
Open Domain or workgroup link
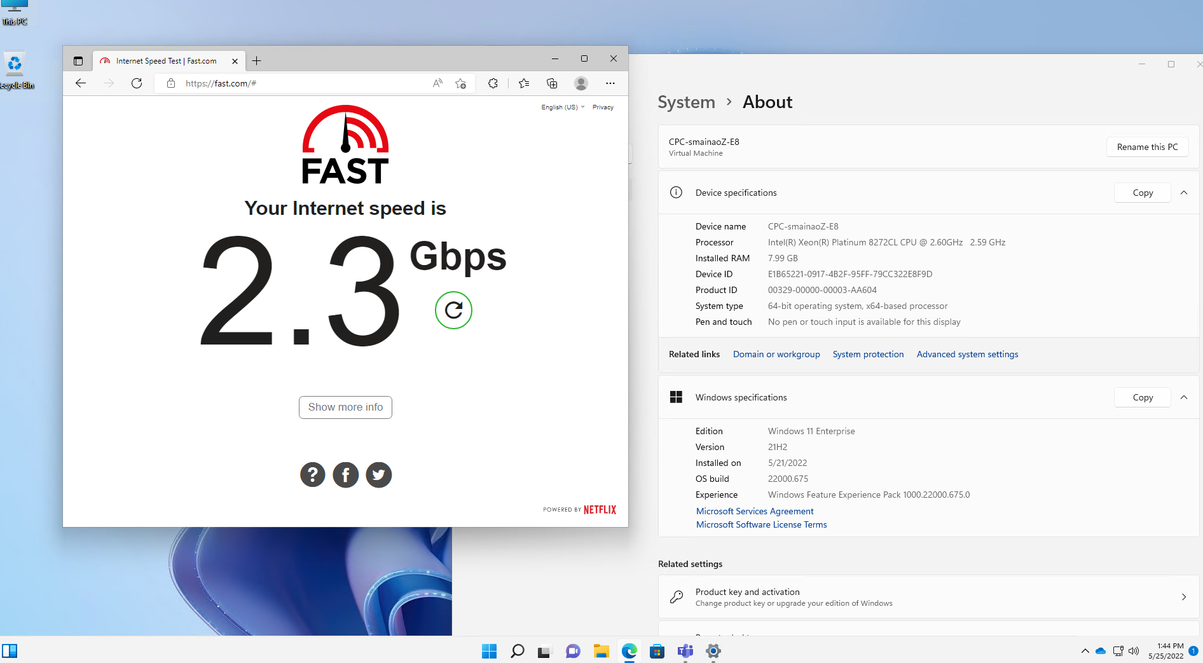pyautogui.click(x=776, y=354)
